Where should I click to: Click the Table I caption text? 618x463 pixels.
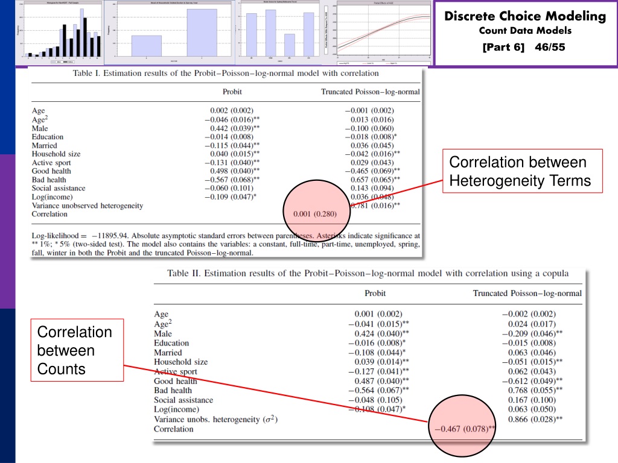[226, 73]
